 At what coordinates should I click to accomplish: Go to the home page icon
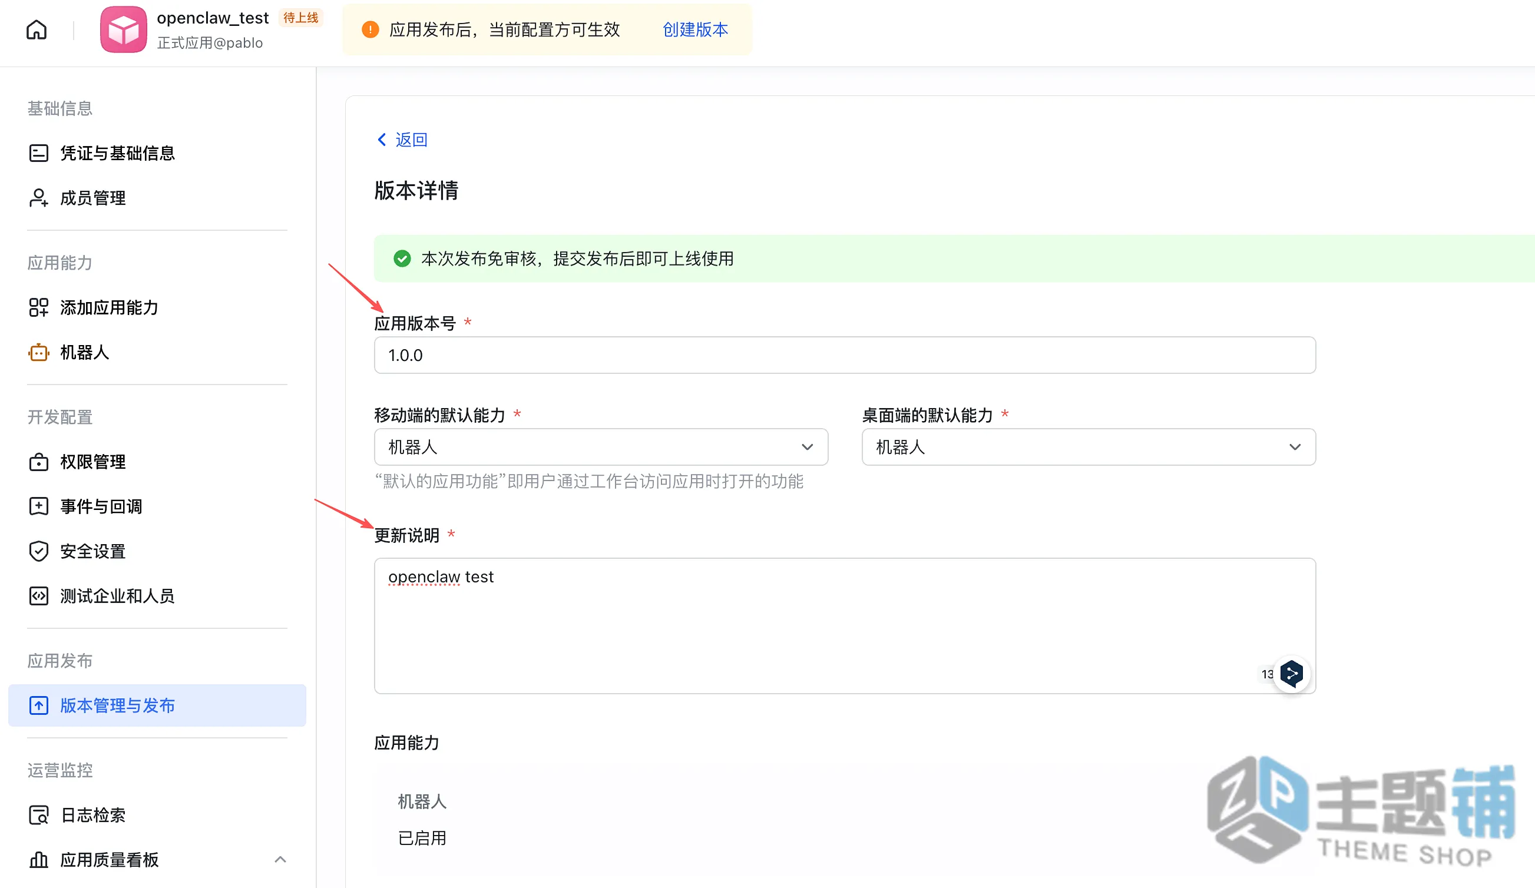(x=37, y=29)
